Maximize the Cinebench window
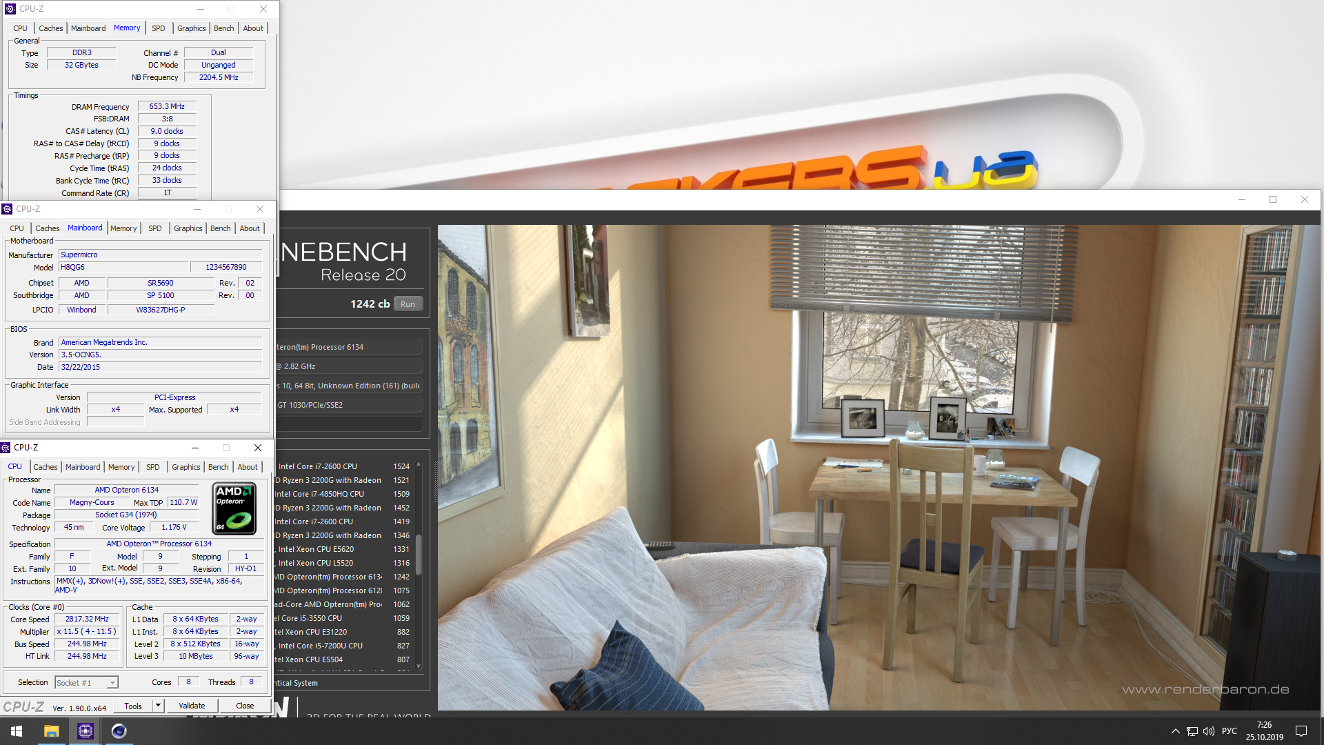This screenshot has height=745, width=1324. tap(1273, 200)
